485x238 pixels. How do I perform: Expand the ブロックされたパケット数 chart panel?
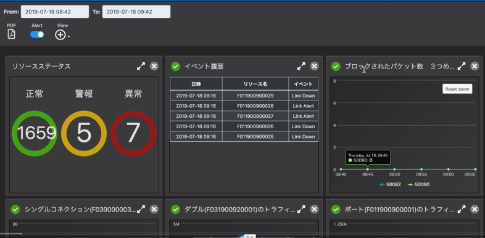point(462,66)
